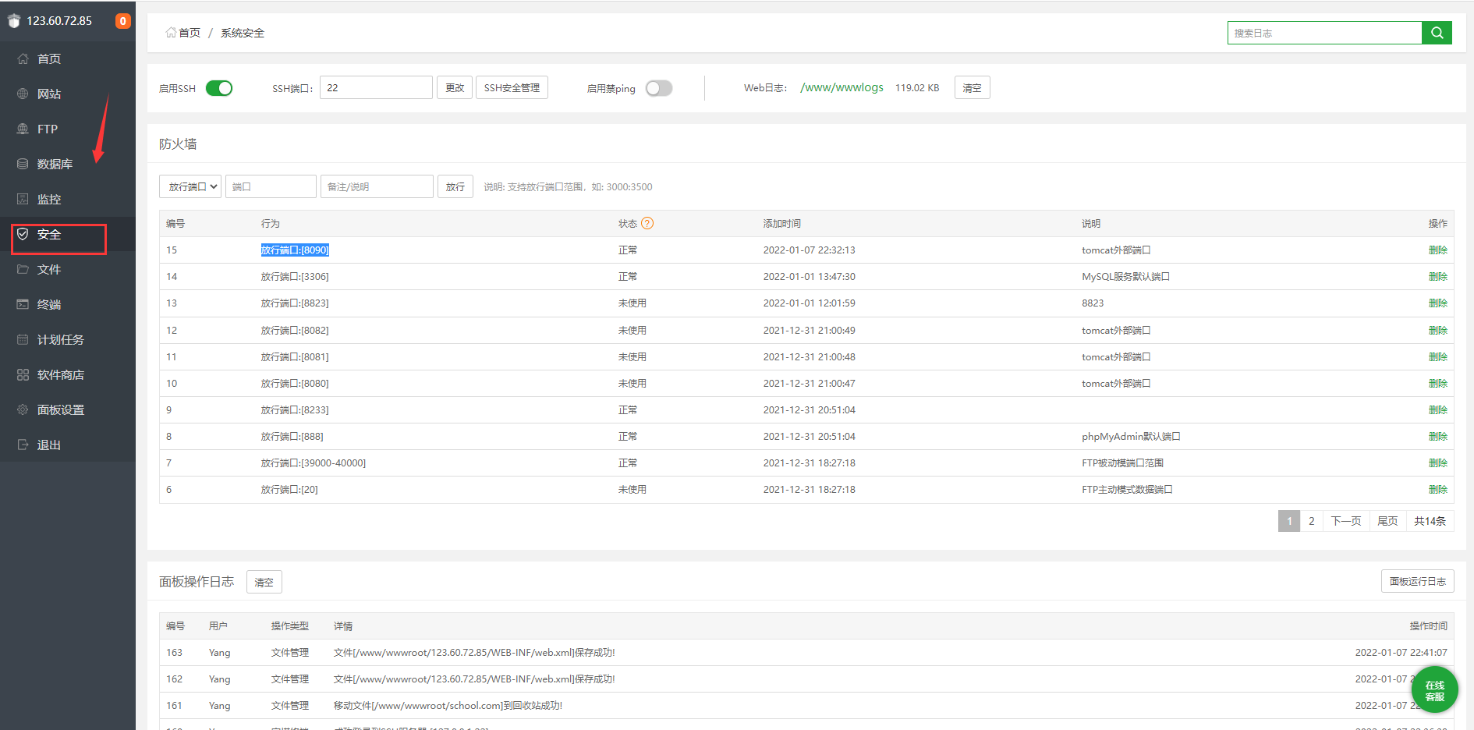This screenshot has height=730, width=1474.
Task: Click the security shield icon in sidebar
Action: point(23,234)
